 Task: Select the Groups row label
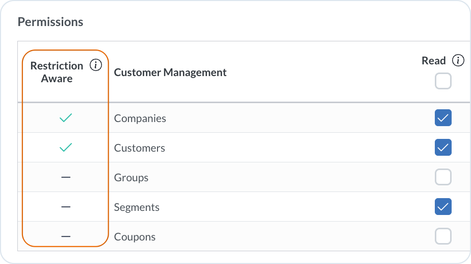tap(132, 178)
